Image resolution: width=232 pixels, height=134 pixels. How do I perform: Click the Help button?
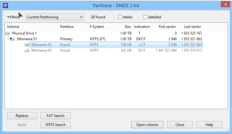[209, 125]
